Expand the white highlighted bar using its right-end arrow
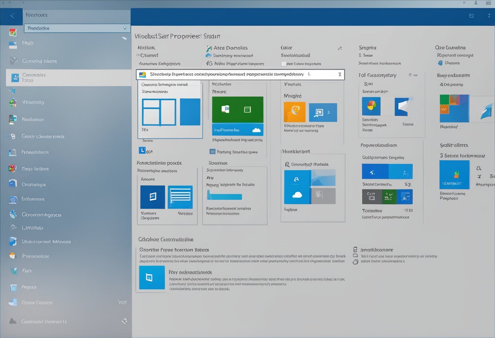495x338 pixels. coord(339,74)
